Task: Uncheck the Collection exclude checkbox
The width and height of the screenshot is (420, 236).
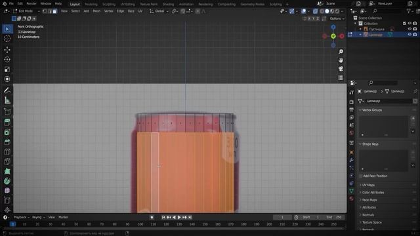Action: coord(404,24)
